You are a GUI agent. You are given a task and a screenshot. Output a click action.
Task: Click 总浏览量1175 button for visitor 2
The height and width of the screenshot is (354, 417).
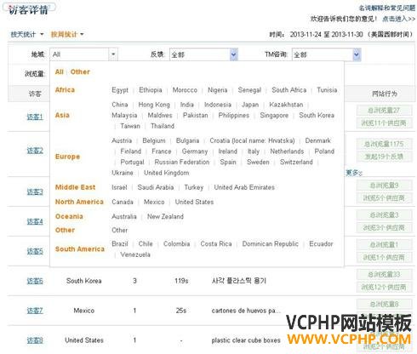[384, 144]
